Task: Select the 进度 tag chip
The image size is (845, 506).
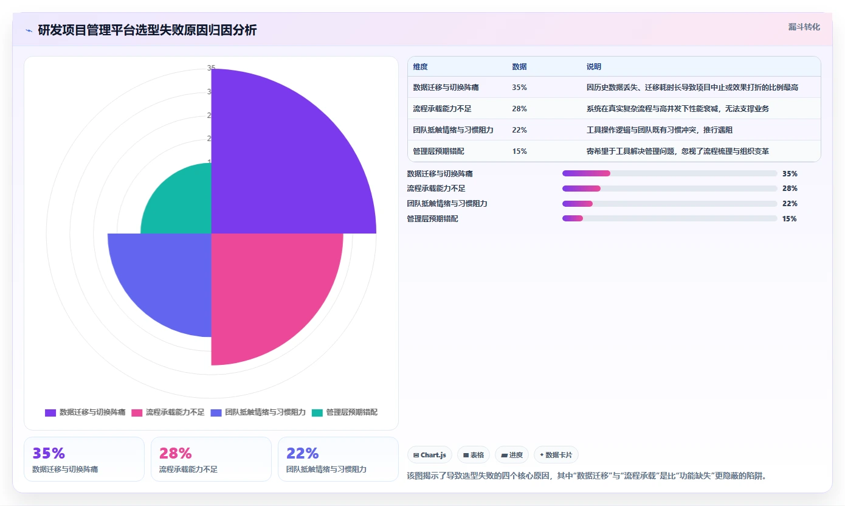Action: click(512, 455)
